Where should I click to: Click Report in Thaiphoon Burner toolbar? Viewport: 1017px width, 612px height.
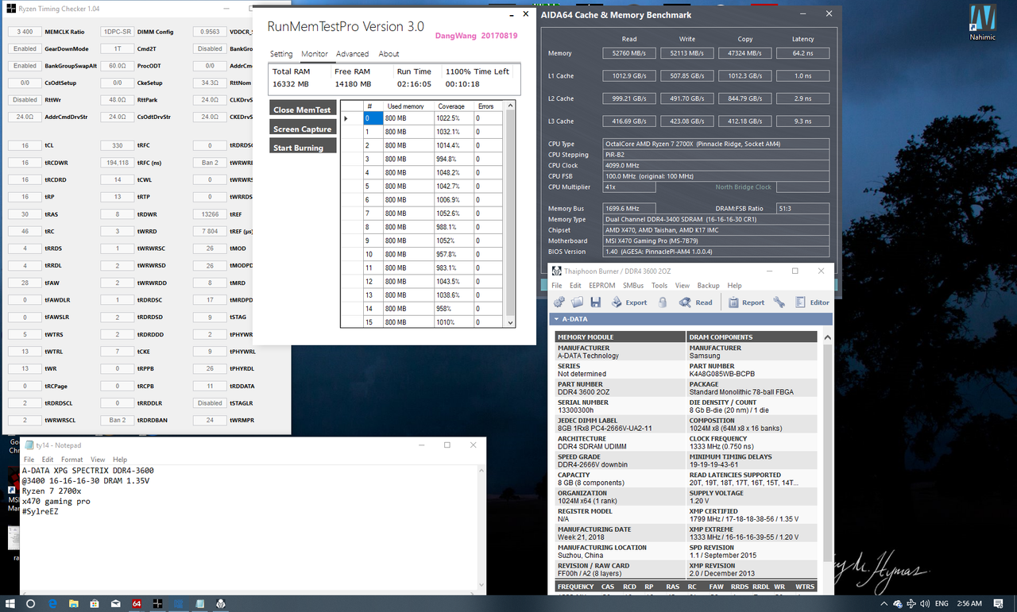[746, 302]
